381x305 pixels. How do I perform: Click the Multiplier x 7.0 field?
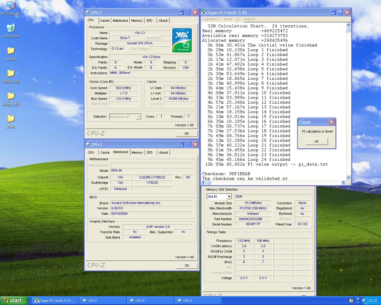[124, 93]
